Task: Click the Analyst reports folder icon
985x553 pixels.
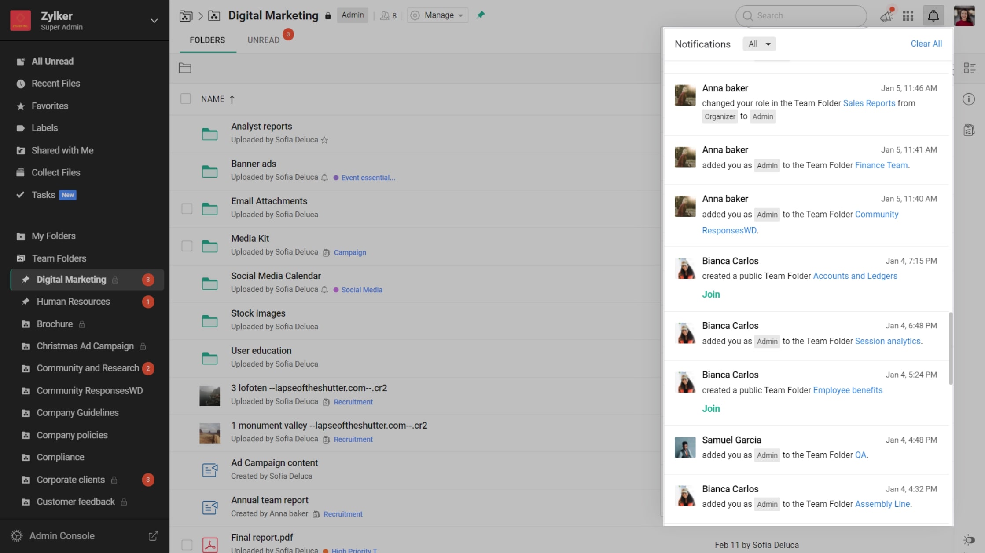Action: click(209, 134)
